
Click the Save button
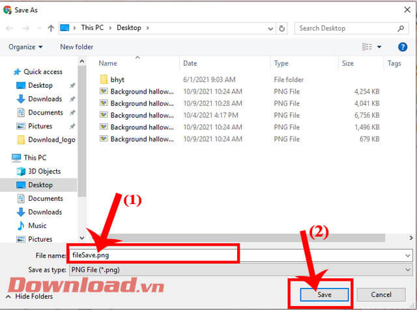[x=324, y=294]
